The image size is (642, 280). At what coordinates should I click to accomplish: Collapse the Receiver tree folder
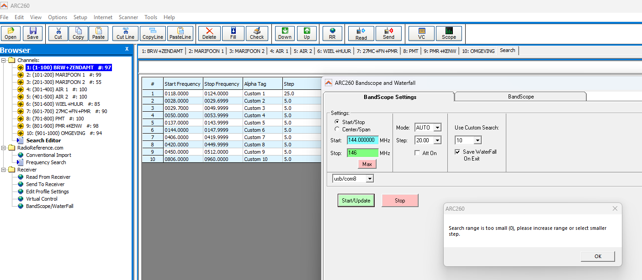point(4,170)
